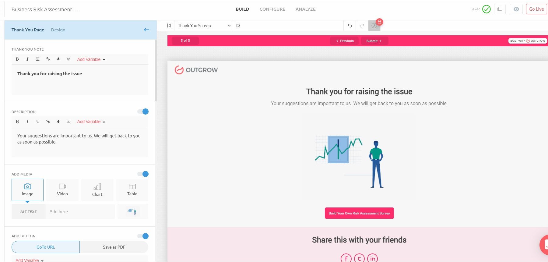The image size is (548, 262).
Task: Click Bold icon in Thank You Note toolbar
Action: coord(17,59)
